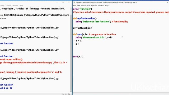Image resolution: width=169 pixels, height=95 pixels.
Task: Open the Debug menu in shell window
Action: (x=2, y=6)
